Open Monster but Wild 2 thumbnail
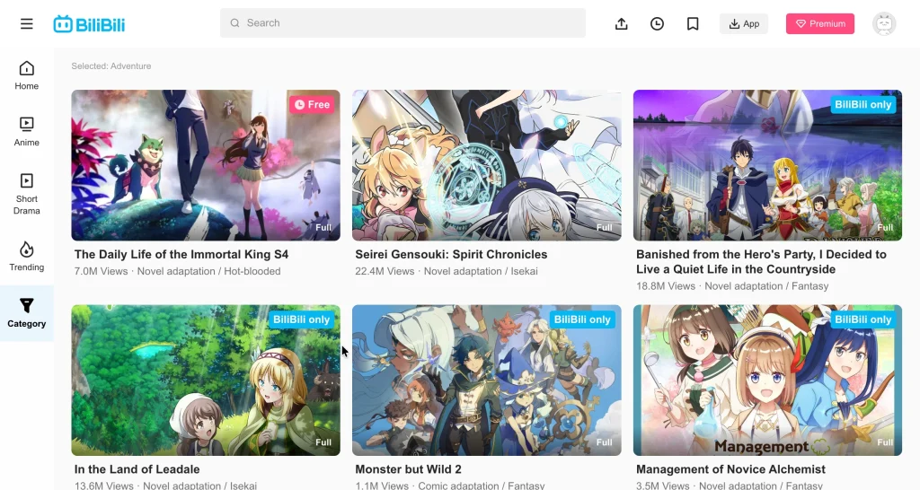 (486, 380)
